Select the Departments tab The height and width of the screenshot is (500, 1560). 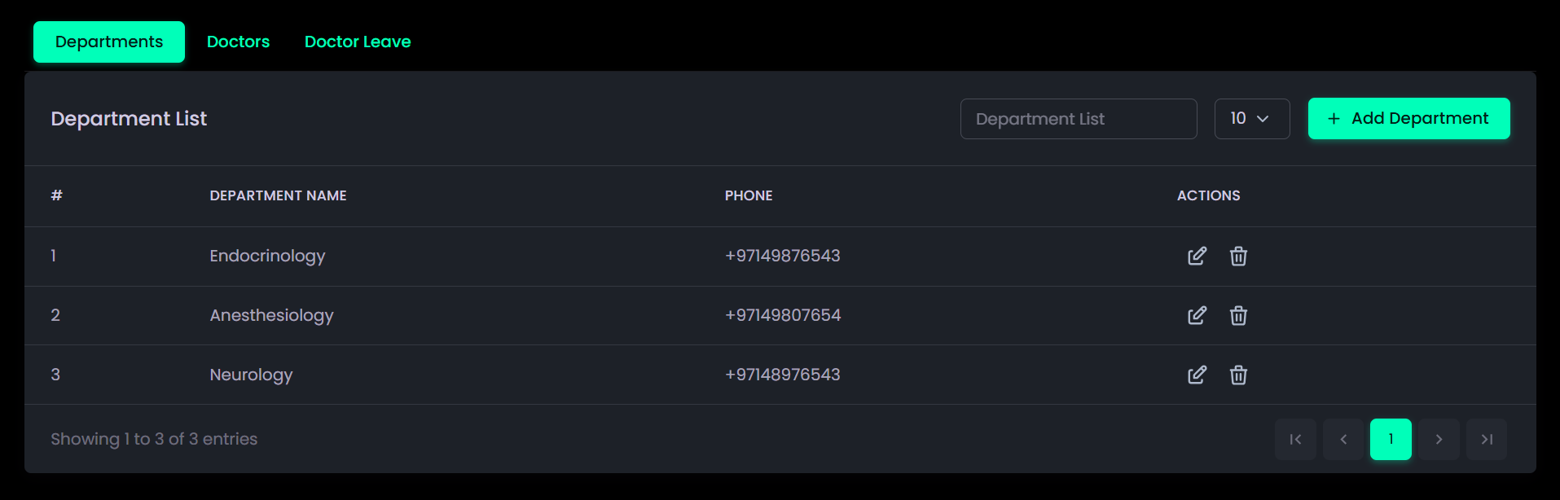[x=109, y=42]
